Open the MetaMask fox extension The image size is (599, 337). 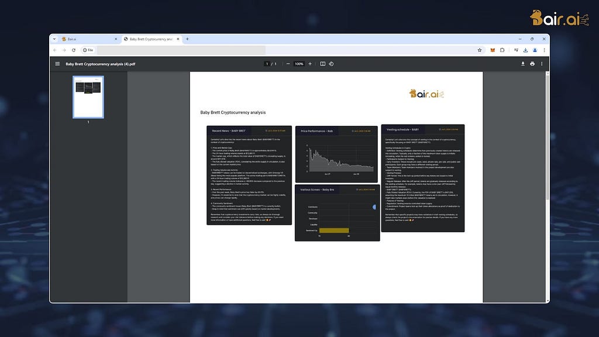pyautogui.click(x=493, y=50)
